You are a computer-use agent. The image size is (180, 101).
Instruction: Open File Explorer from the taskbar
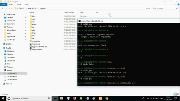[62, 98]
